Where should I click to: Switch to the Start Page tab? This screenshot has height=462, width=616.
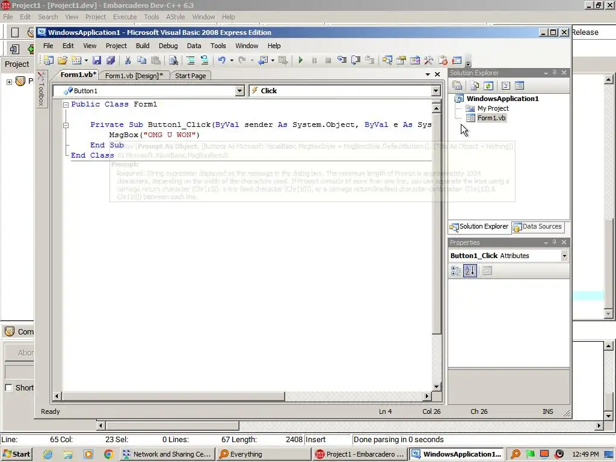(x=191, y=75)
